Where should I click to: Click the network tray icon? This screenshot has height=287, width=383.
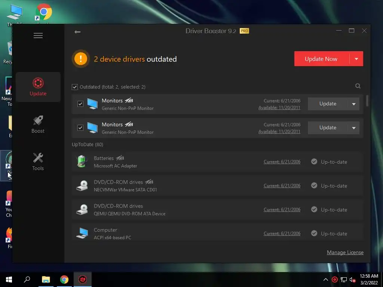coord(344,280)
